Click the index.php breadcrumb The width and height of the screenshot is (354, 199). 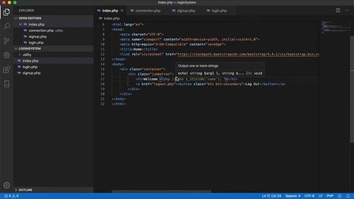pos(112,18)
